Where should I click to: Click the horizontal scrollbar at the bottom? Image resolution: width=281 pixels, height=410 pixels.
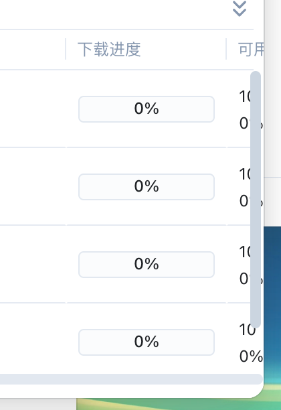tap(130, 379)
